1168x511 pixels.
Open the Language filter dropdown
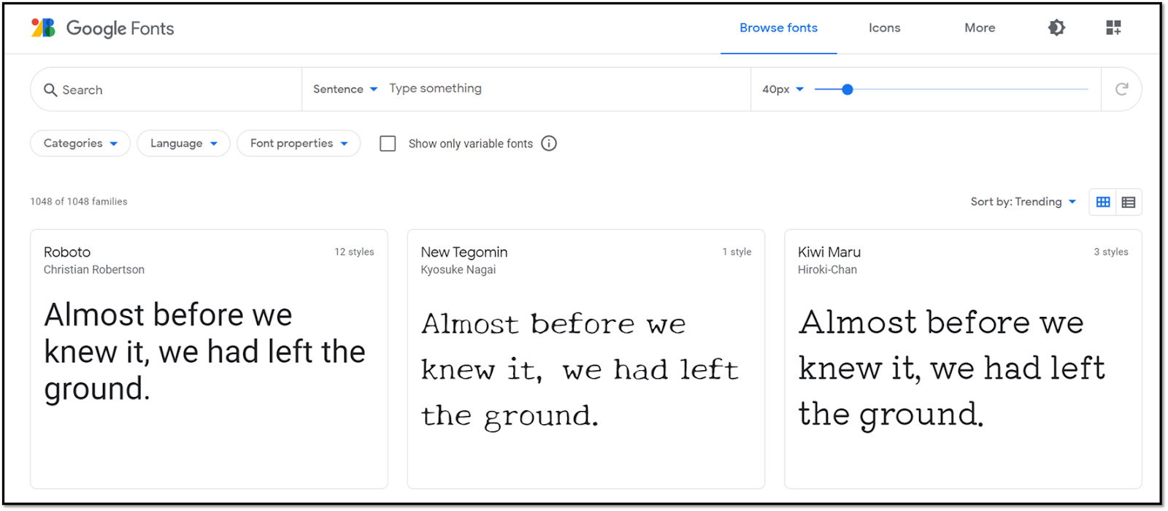coord(183,143)
